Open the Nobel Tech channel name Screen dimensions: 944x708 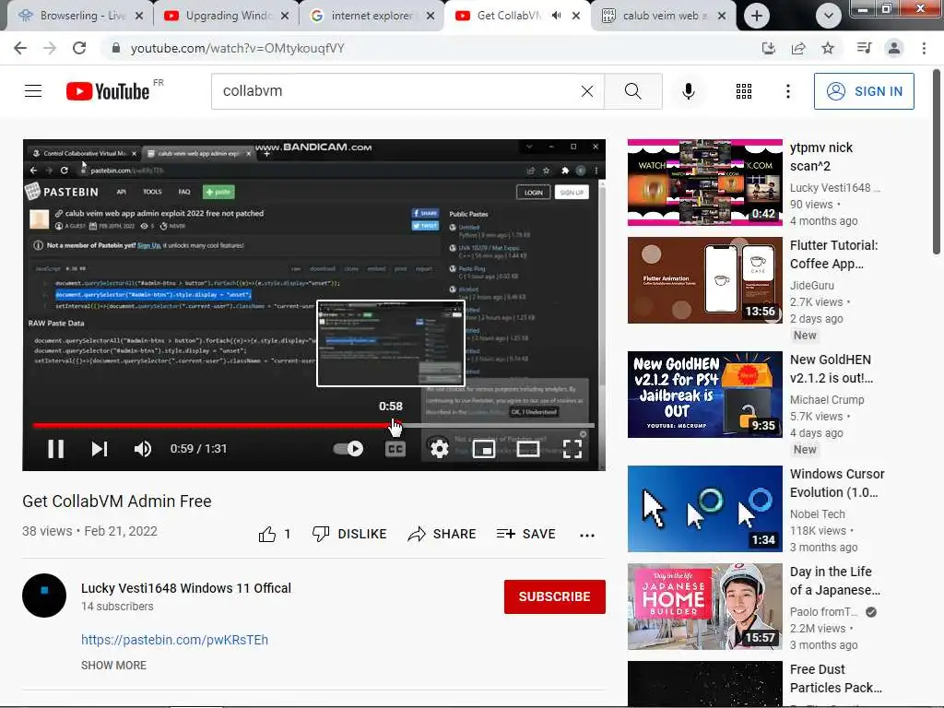click(817, 514)
